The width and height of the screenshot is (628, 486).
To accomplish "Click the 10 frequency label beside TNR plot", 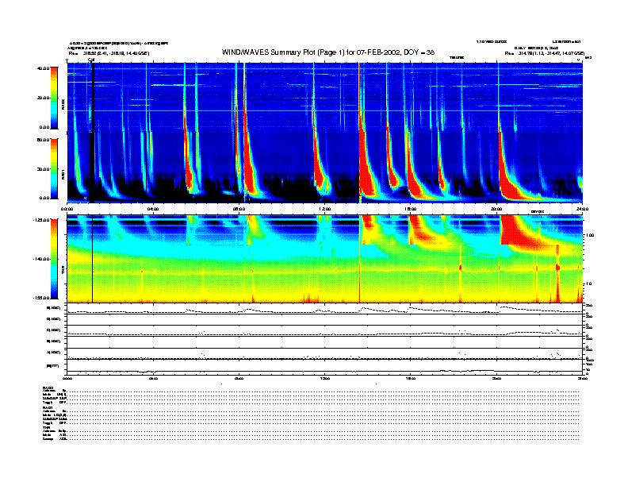I will [x=588, y=283].
